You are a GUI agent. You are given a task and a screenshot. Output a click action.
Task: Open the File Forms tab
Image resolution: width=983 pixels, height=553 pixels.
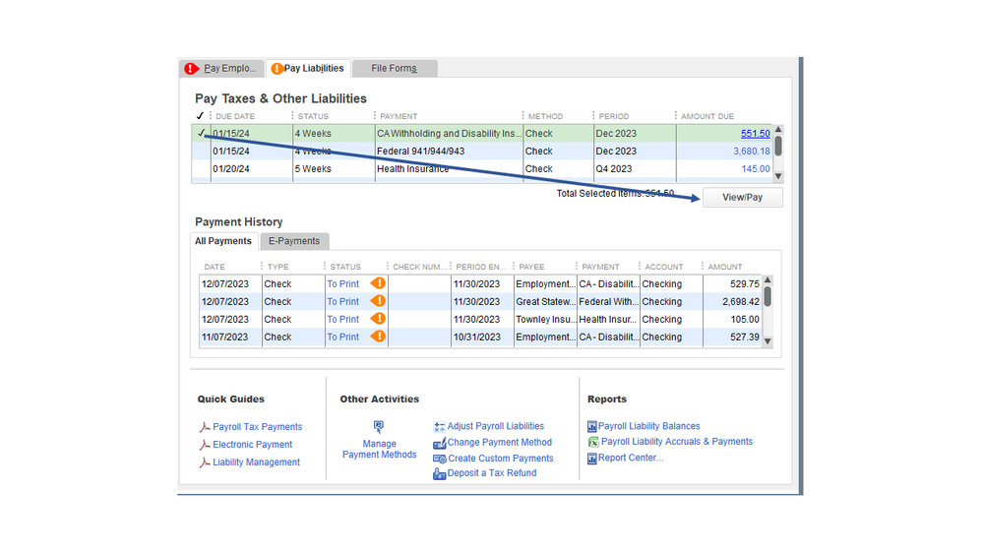[394, 68]
